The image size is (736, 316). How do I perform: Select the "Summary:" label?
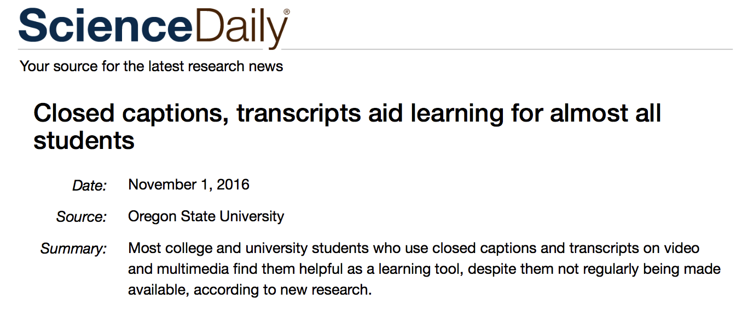[73, 249]
